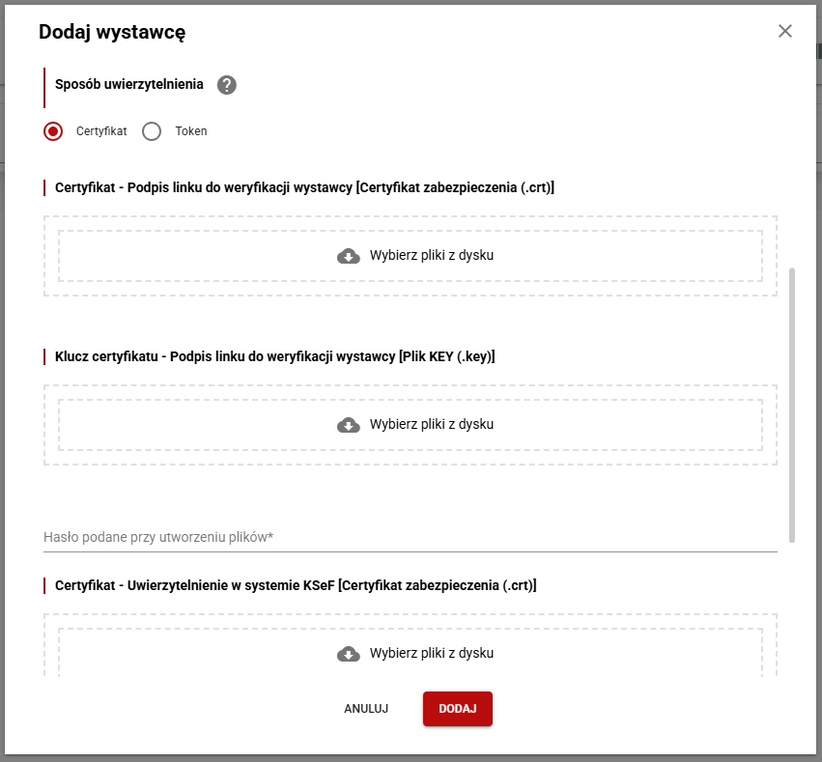Click the Certyfikat option label
822x762 pixels.
[101, 131]
